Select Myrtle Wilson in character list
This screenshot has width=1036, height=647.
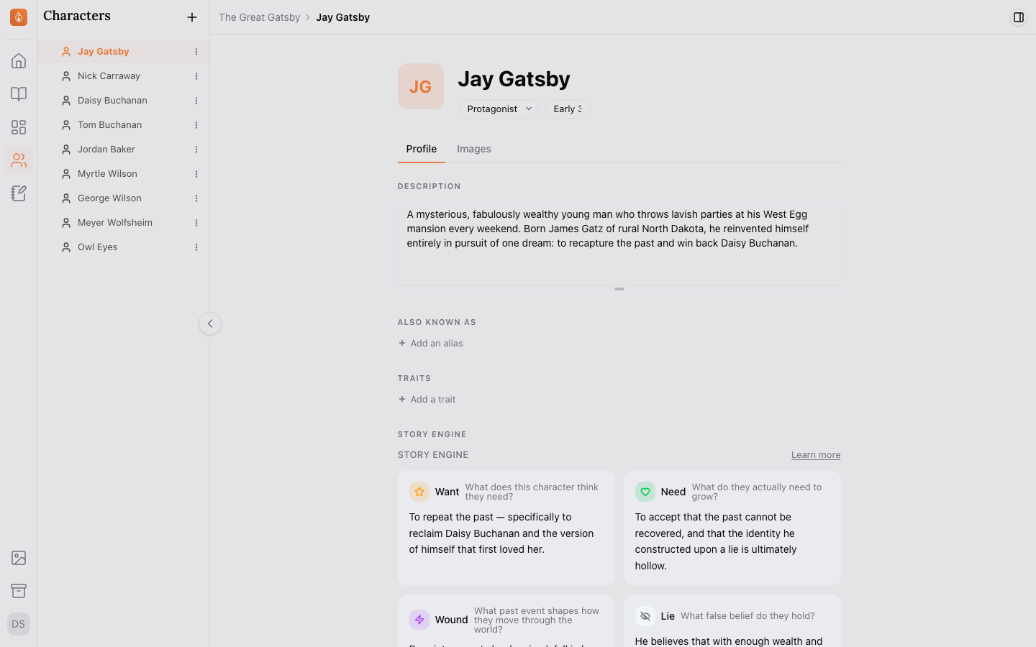pyautogui.click(x=123, y=174)
